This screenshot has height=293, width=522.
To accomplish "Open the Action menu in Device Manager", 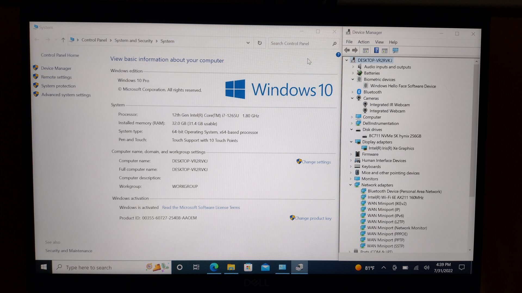I will (x=363, y=42).
